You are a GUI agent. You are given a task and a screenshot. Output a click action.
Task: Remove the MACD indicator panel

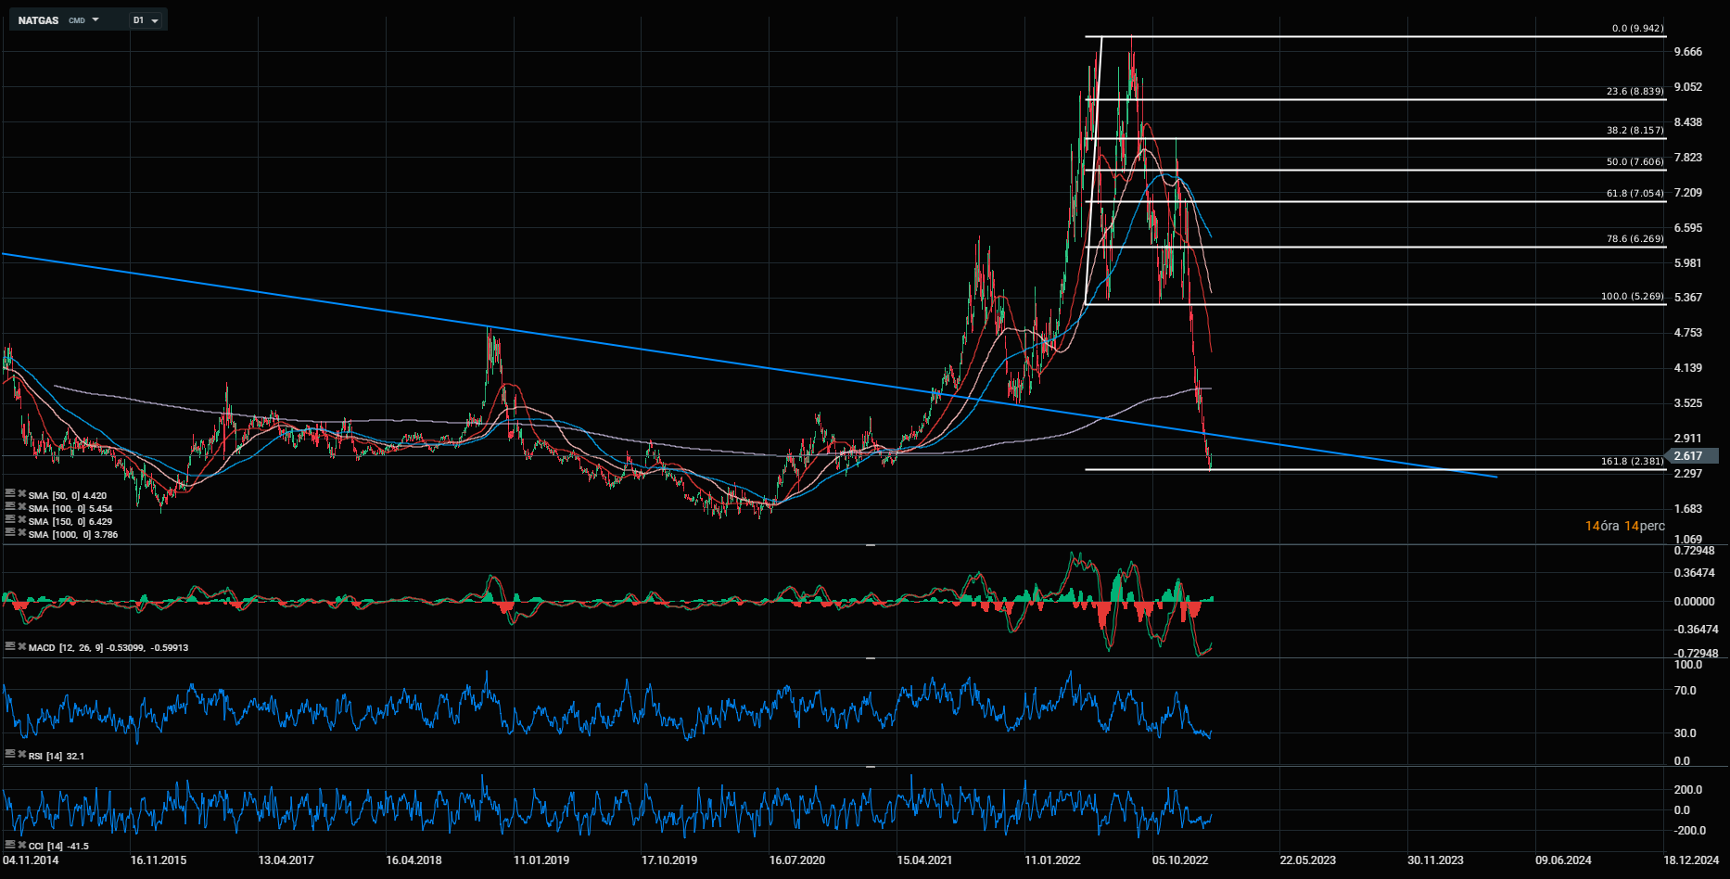coord(22,646)
